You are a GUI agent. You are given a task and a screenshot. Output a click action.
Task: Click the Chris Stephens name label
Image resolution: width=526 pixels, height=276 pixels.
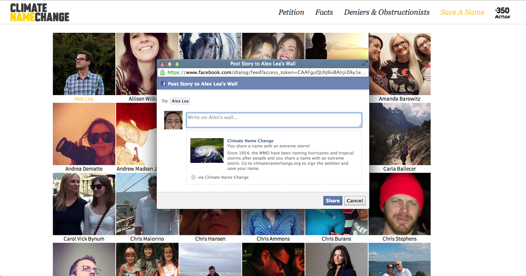pos(400,239)
